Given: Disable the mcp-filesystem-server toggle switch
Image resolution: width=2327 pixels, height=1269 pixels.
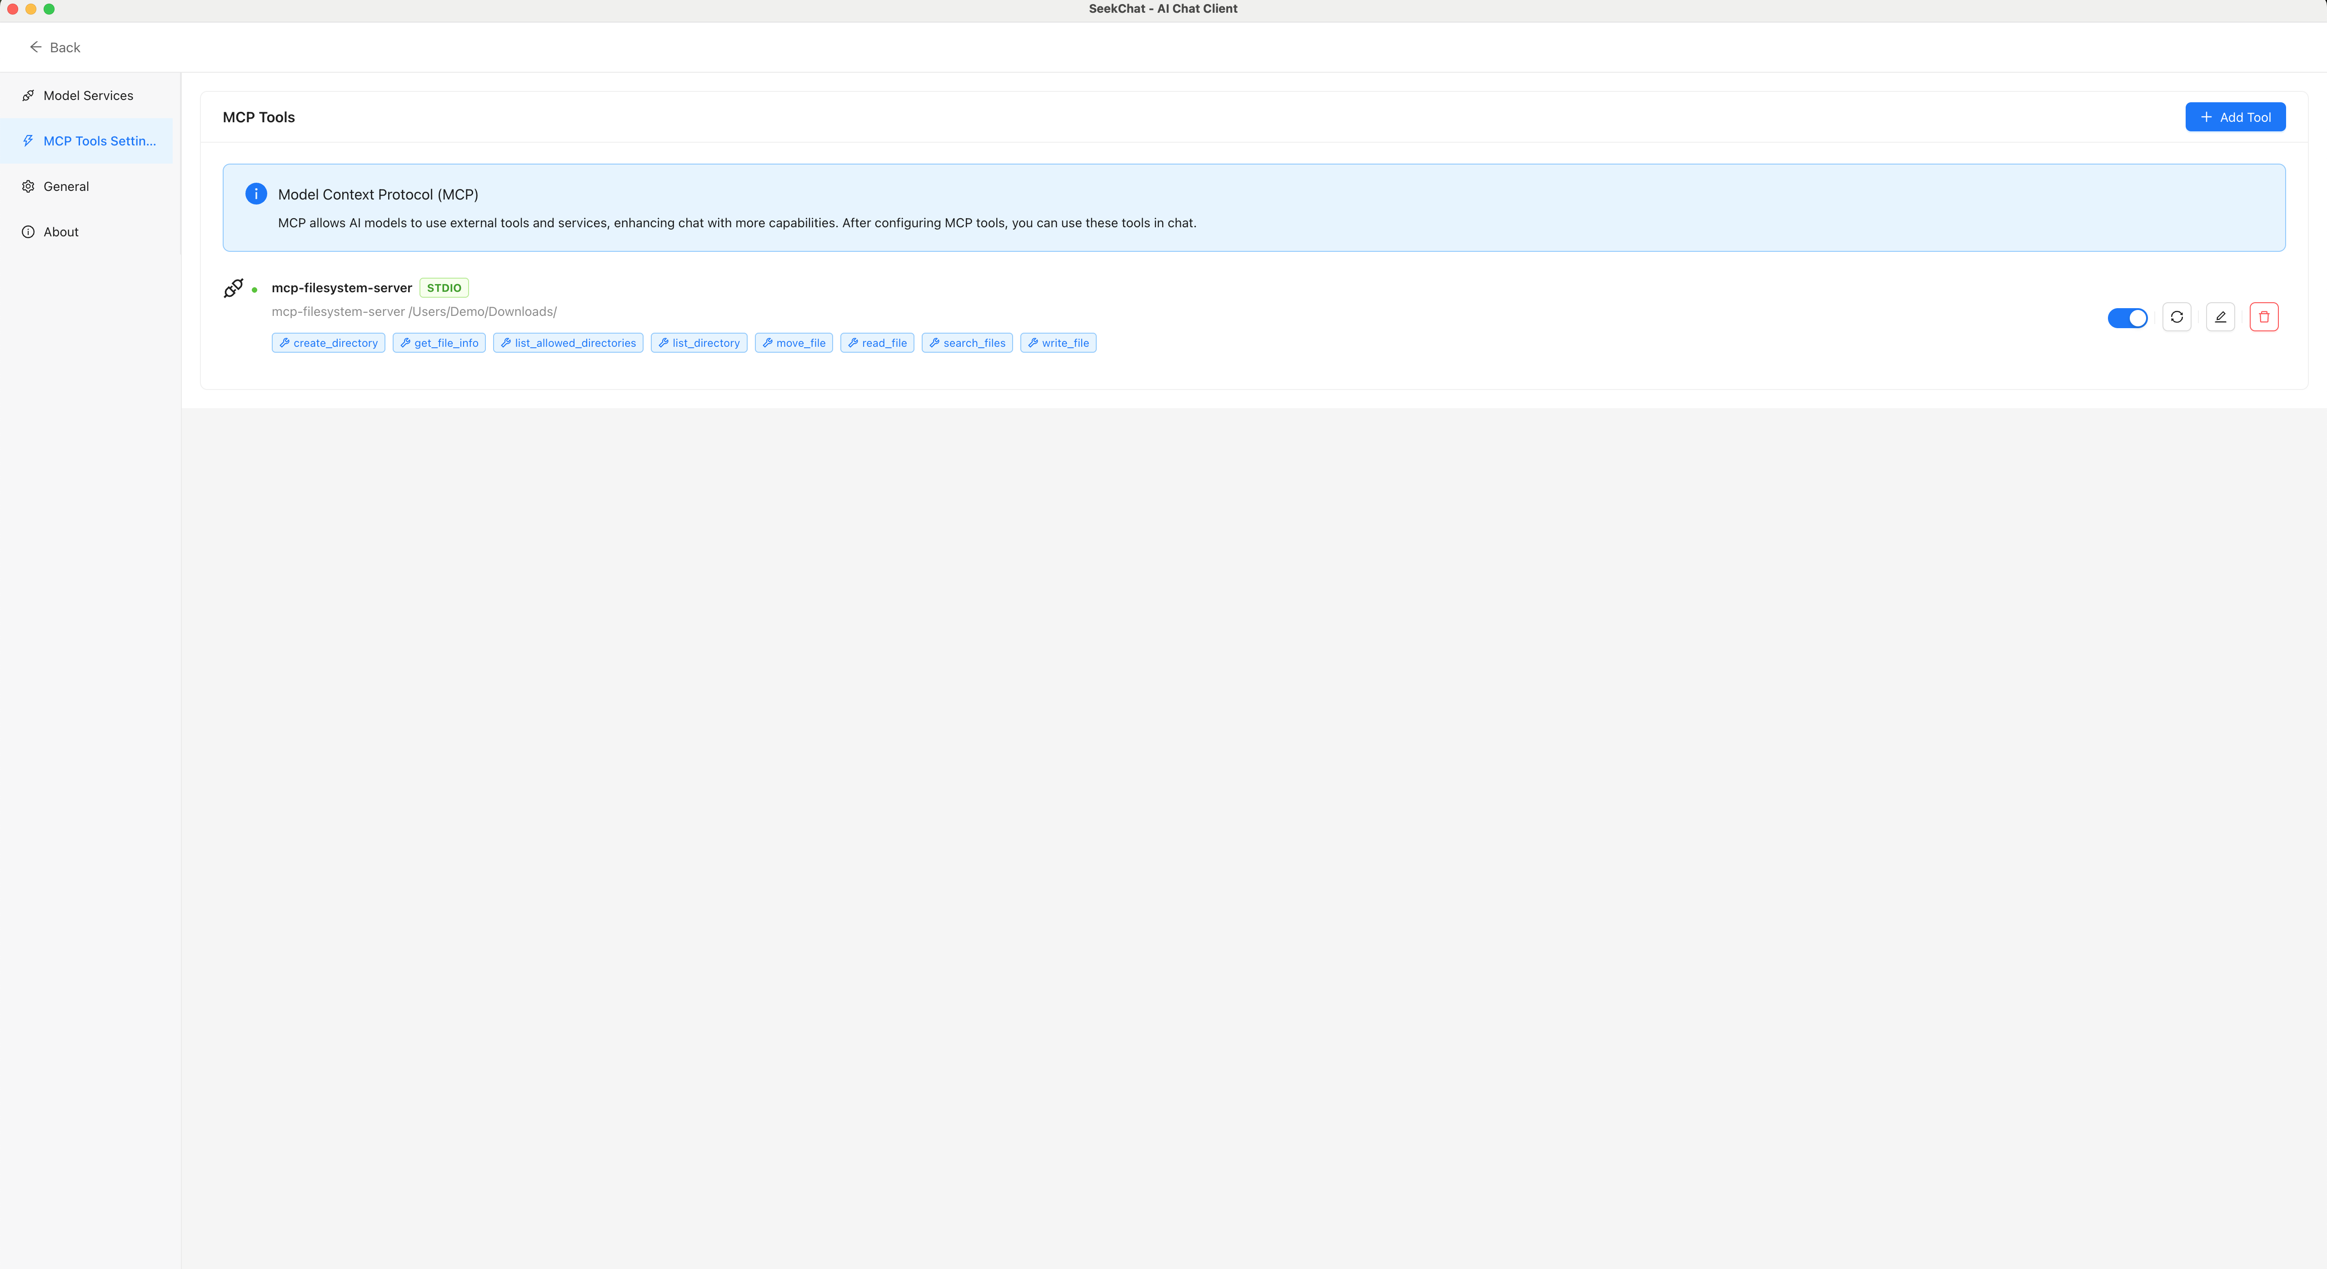Looking at the screenshot, I should (2127, 317).
